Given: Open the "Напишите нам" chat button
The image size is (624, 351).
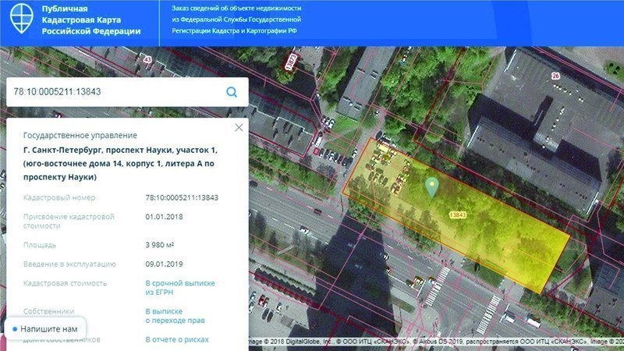Looking at the screenshot, I should 45,329.
